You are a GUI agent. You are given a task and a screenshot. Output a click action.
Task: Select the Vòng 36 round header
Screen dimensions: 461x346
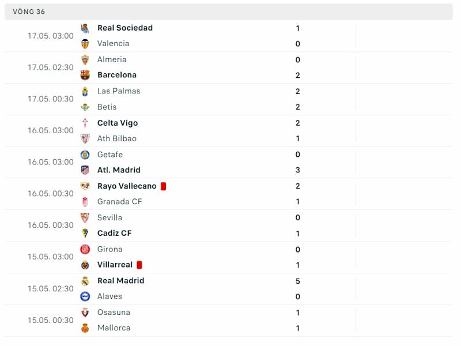tap(29, 12)
